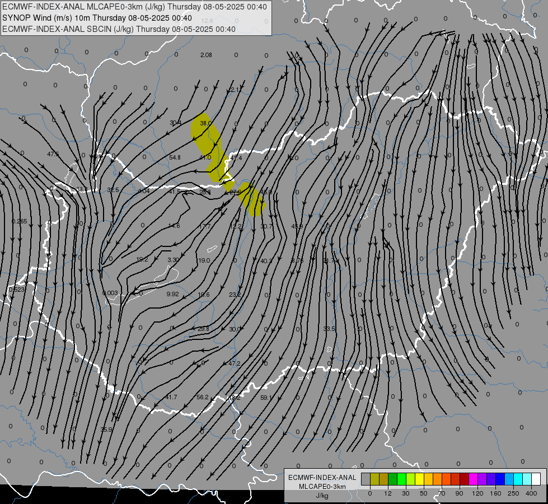Click the SYNOP Wind 10m title line
The image size is (548, 504).
coord(97,18)
